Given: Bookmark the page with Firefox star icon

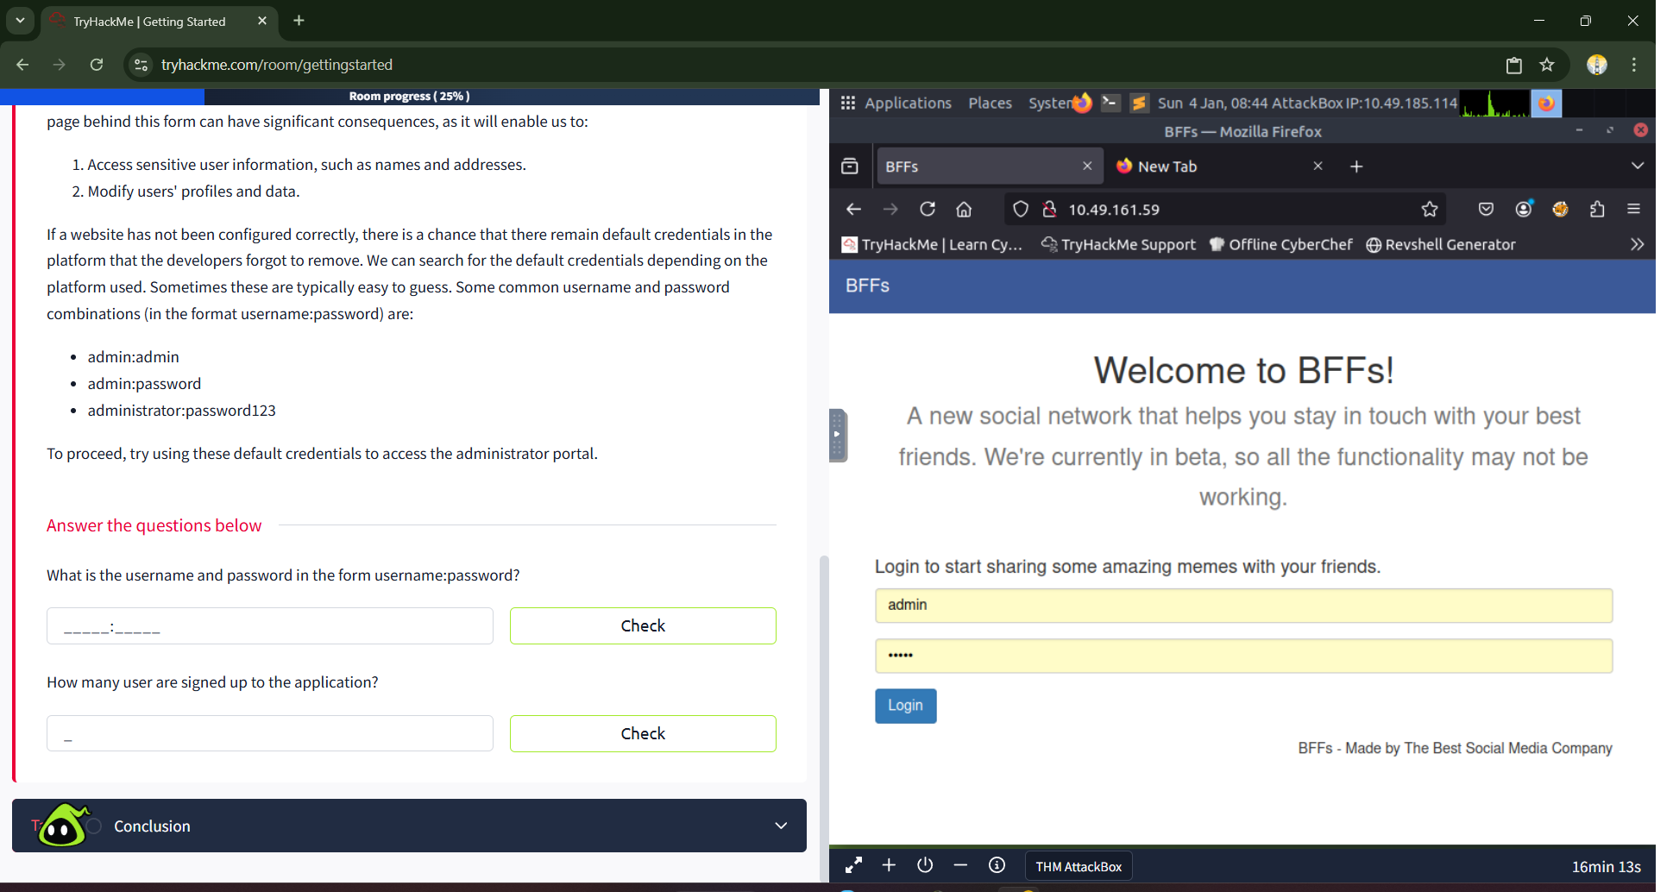Looking at the screenshot, I should click(x=1430, y=210).
